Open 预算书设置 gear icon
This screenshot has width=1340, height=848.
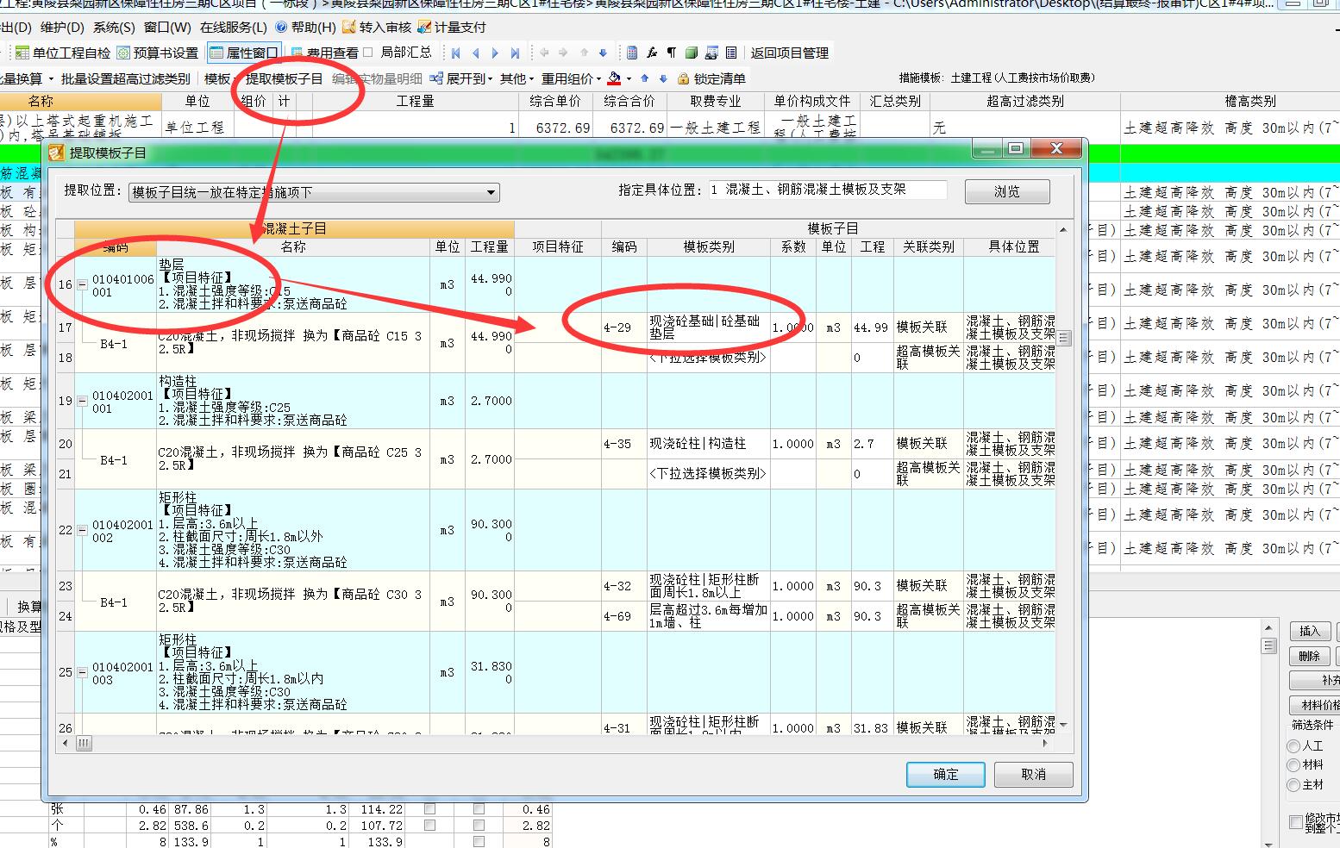pos(124,53)
